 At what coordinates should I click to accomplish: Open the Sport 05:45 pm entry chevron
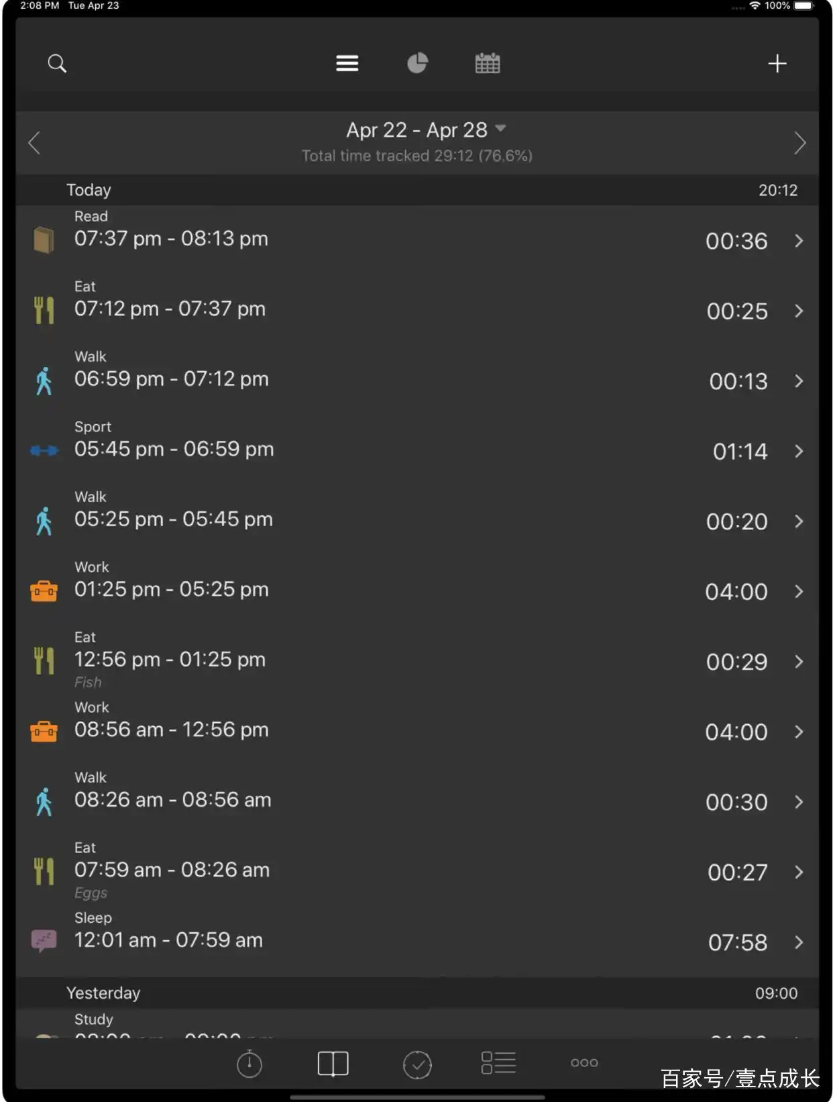click(798, 451)
